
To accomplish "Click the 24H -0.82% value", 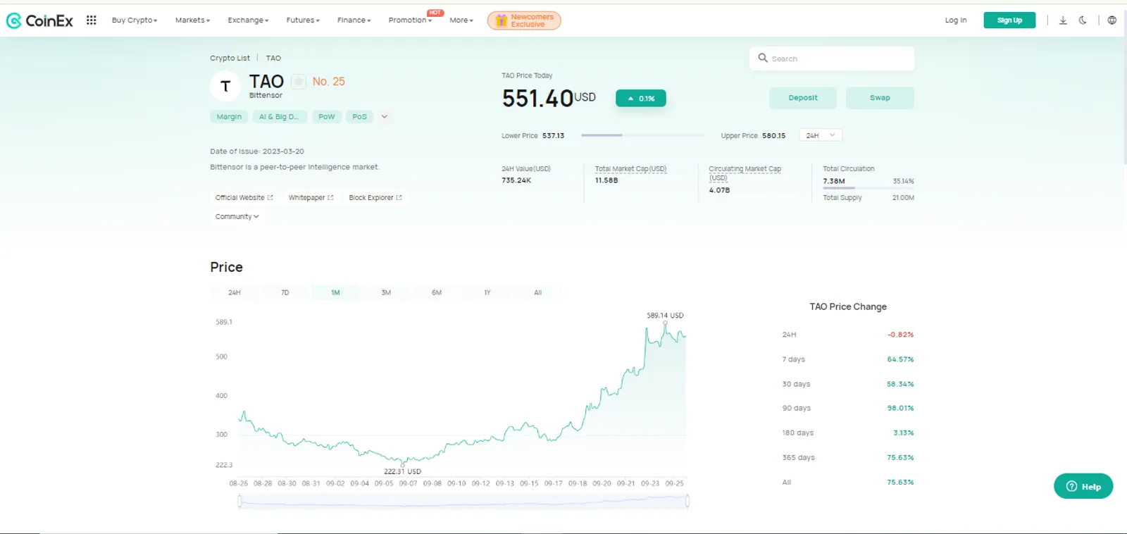I will point(900,335).
